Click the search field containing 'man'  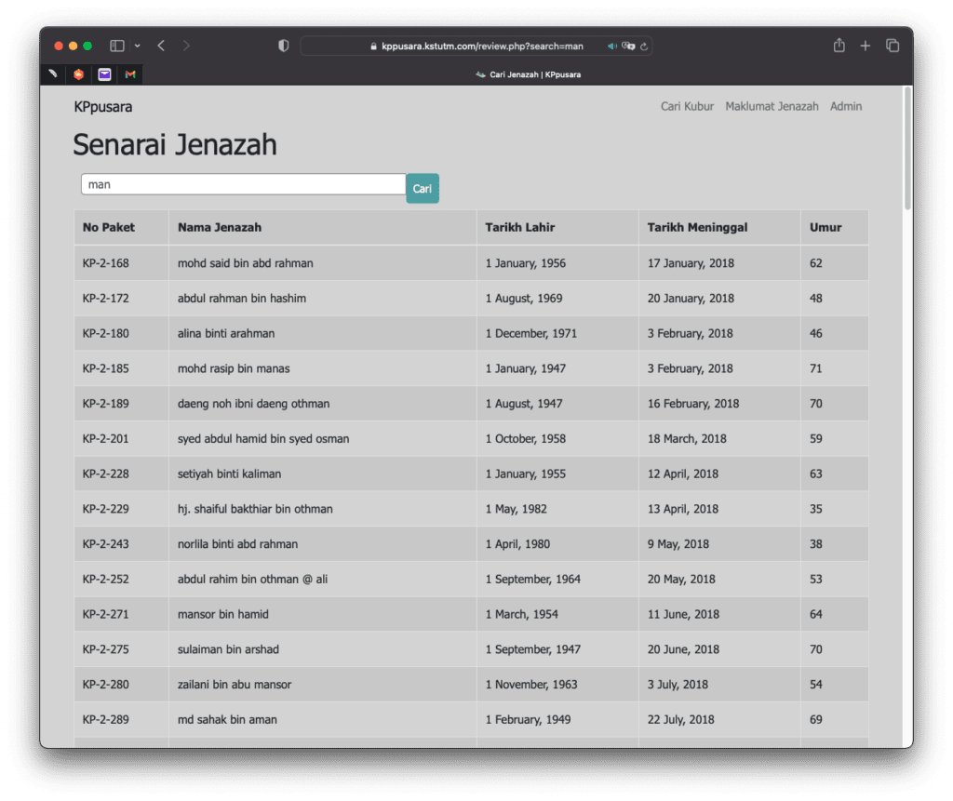point(243,184)
